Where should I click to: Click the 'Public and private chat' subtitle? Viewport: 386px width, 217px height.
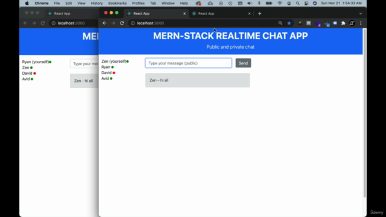click(x=230, y=47)
